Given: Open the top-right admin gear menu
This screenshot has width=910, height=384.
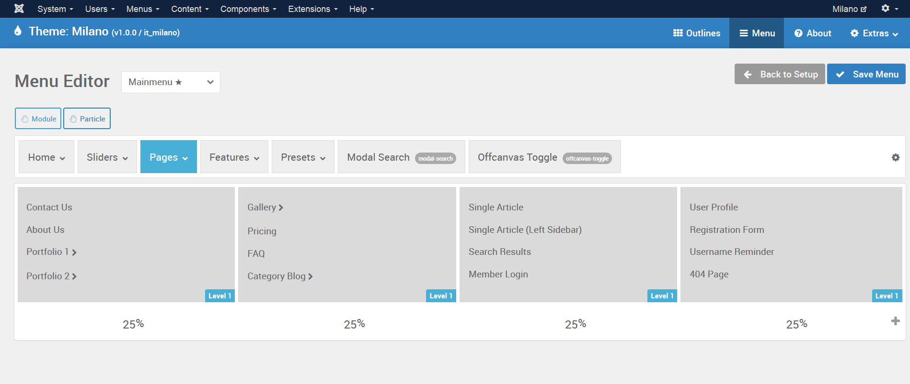Looking at the screenshot, I should coord(889,9).
